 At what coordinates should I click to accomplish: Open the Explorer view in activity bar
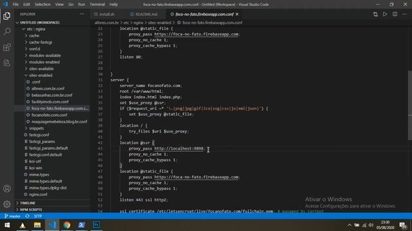[x=7, y=16]
